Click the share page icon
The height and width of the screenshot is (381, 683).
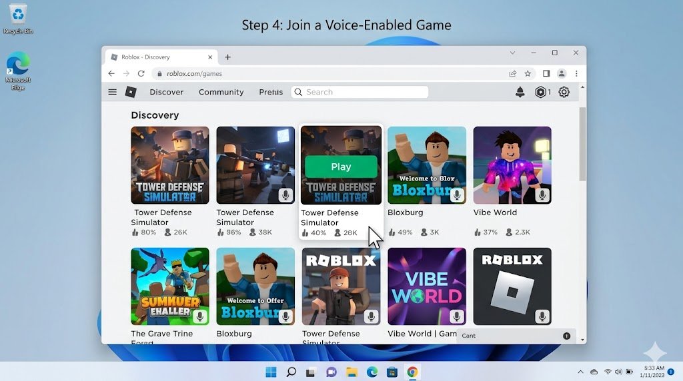[513, 73]
